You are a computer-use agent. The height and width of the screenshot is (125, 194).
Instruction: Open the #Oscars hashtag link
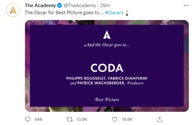114,13
